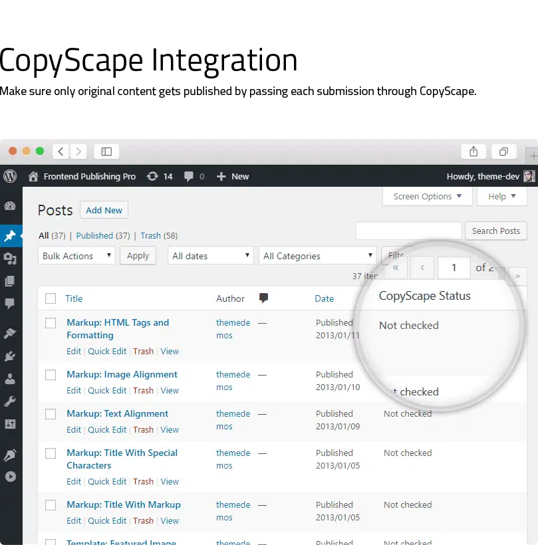Image resolution: width=538 pixels, height=545 pixels.
Task: Open the Plugins sidebar icon
Action: [x=10, y=356]
